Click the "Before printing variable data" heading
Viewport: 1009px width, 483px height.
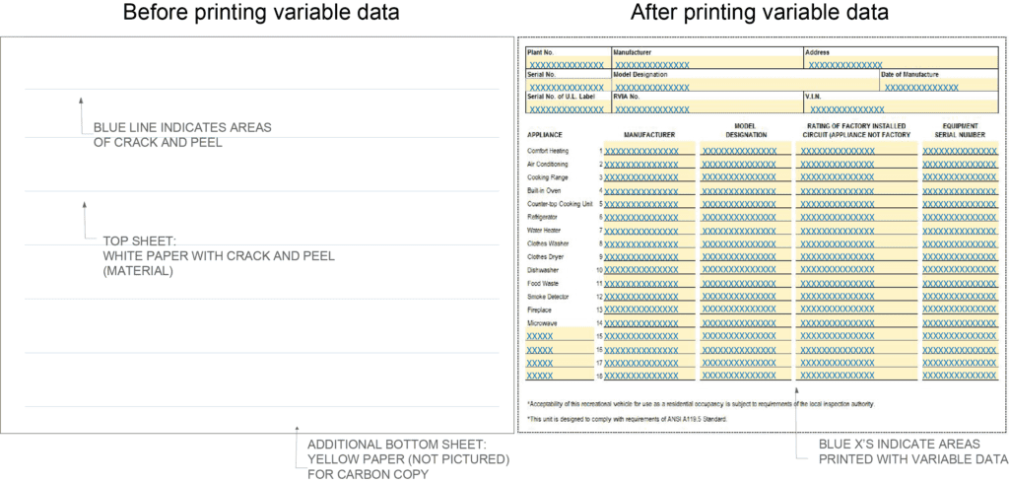tap(260, 14)
